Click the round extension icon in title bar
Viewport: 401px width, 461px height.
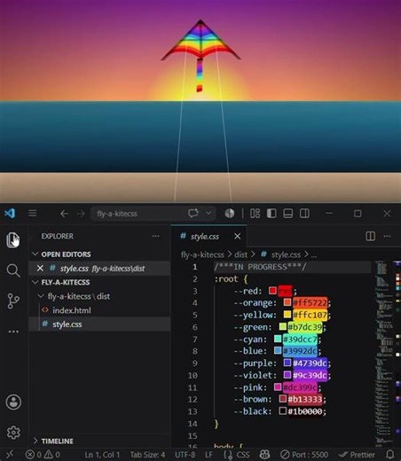[230, 213]
